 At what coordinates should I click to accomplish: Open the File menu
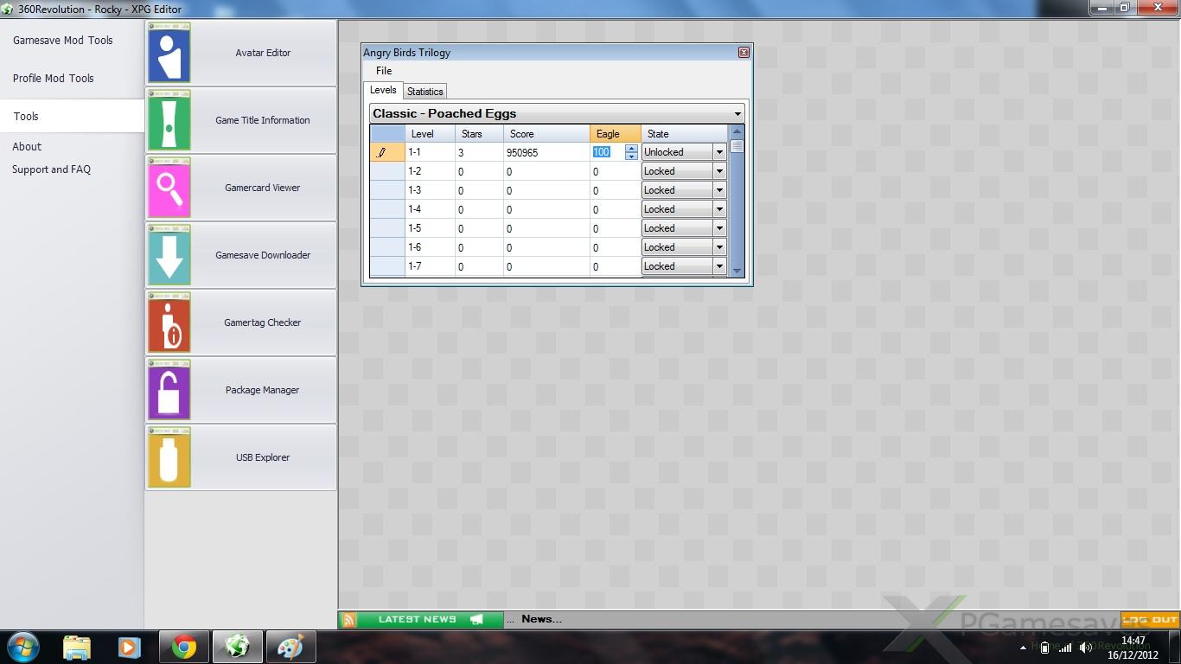click(384, 71)
